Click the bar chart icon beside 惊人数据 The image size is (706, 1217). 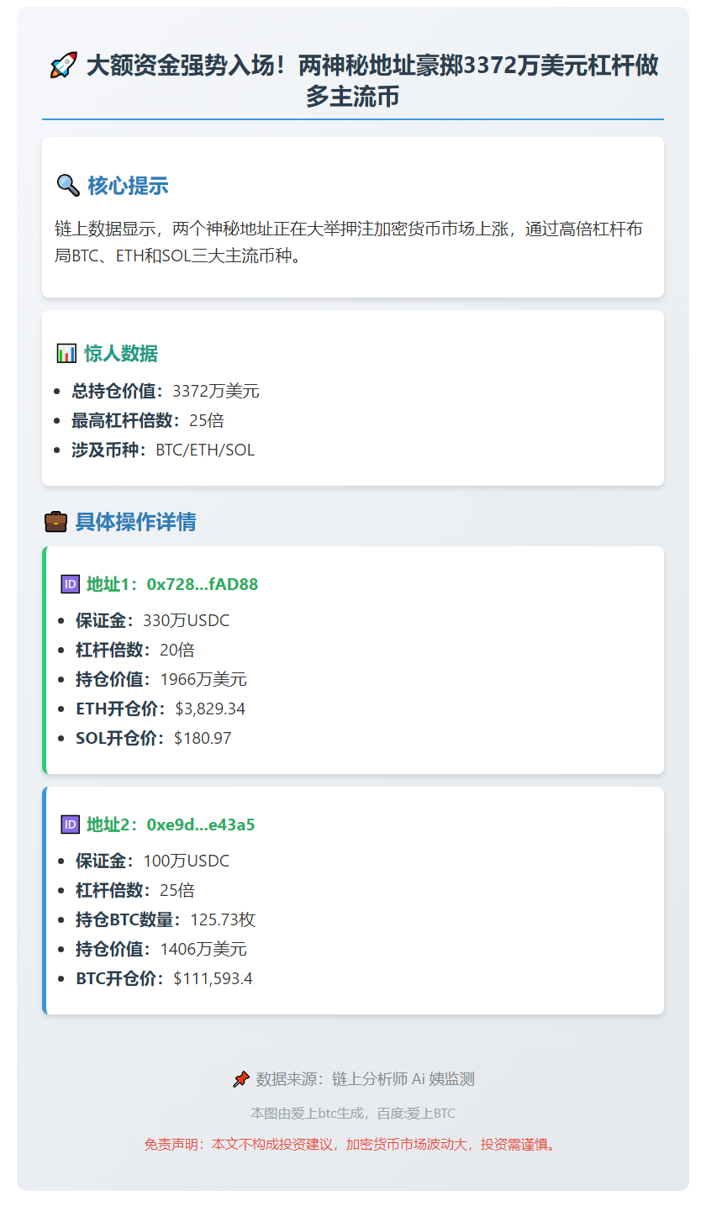(66, 353)
